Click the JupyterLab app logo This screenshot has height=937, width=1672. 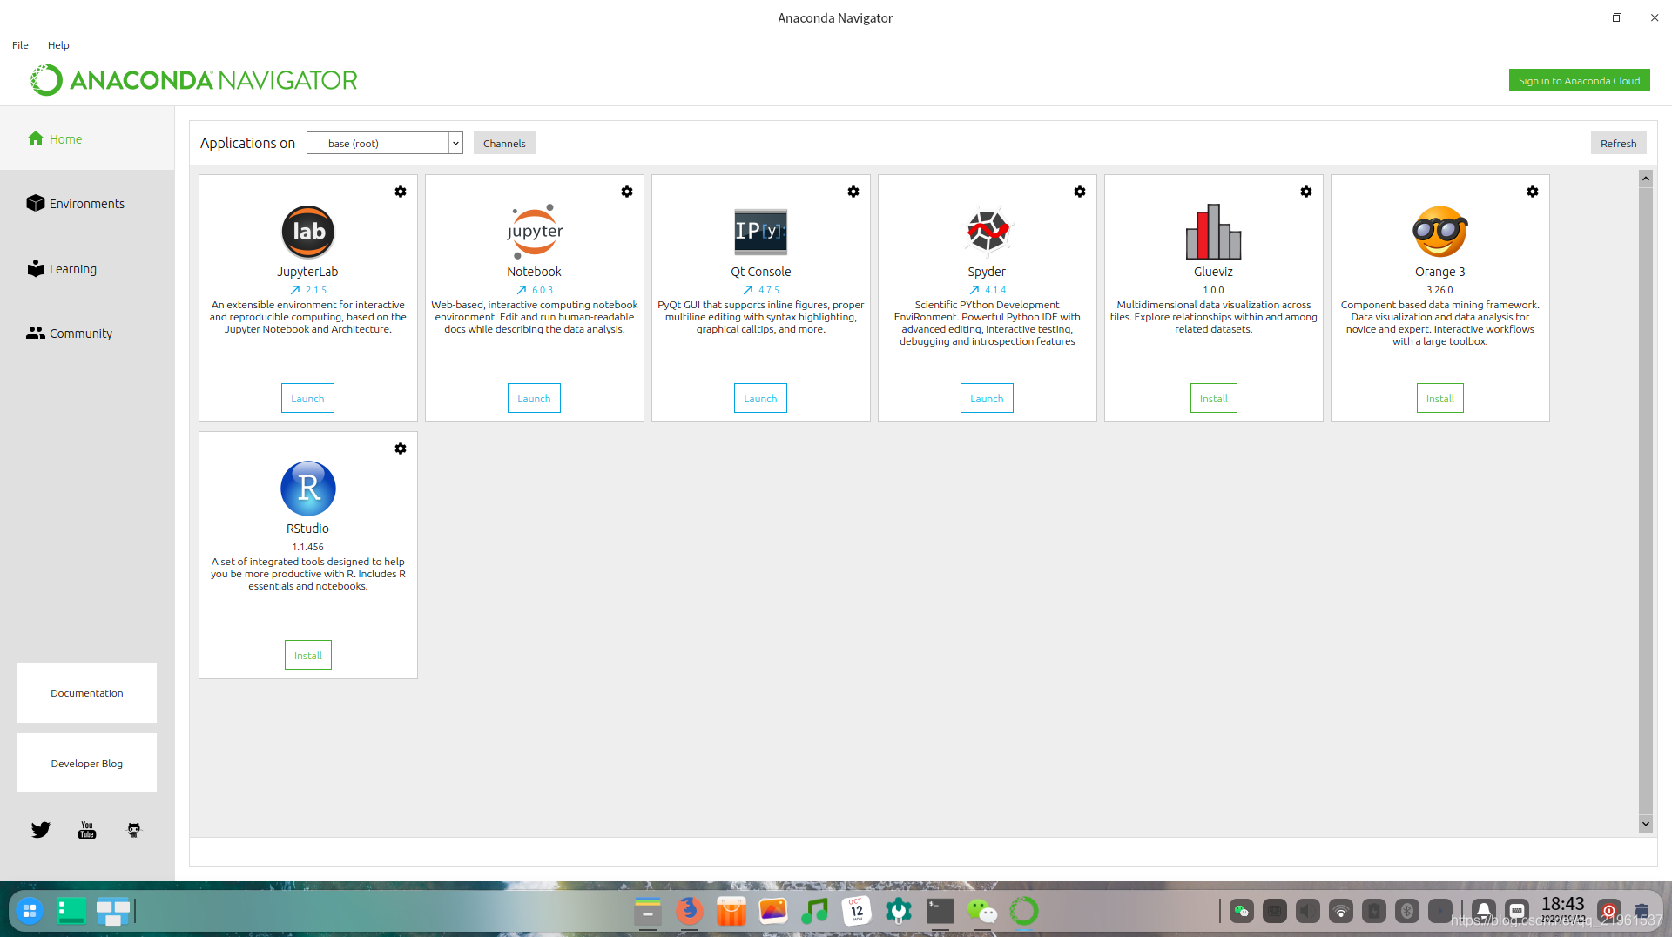pos(308,232)
